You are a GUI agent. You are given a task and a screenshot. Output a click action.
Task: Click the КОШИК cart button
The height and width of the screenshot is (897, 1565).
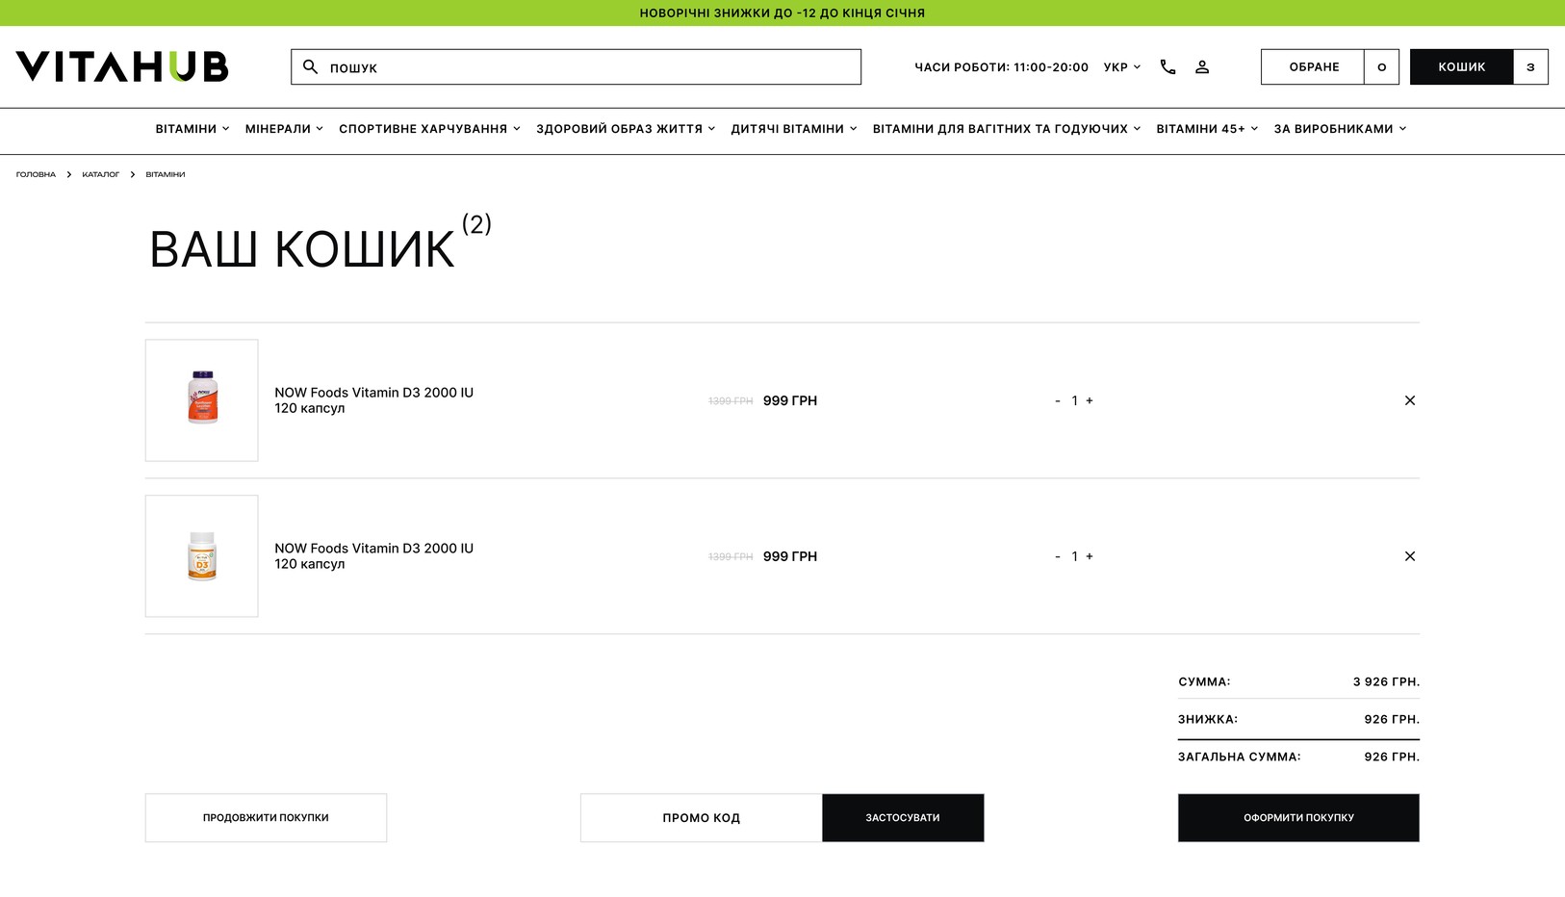click(1462, 67)
